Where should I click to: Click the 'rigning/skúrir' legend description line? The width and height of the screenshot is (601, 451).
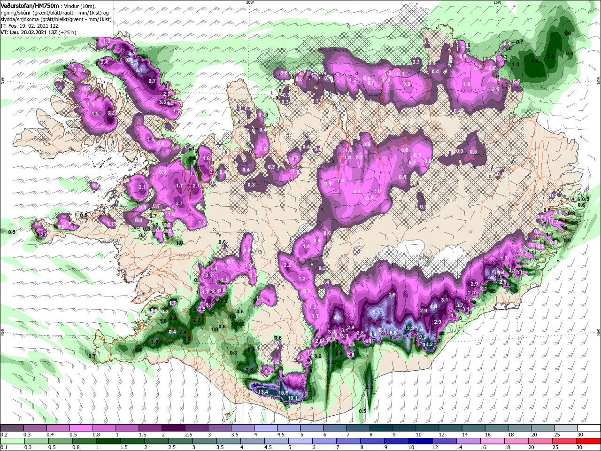(55, 12)
